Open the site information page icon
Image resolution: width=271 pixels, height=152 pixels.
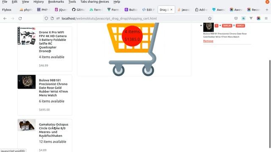coord(52,18)
